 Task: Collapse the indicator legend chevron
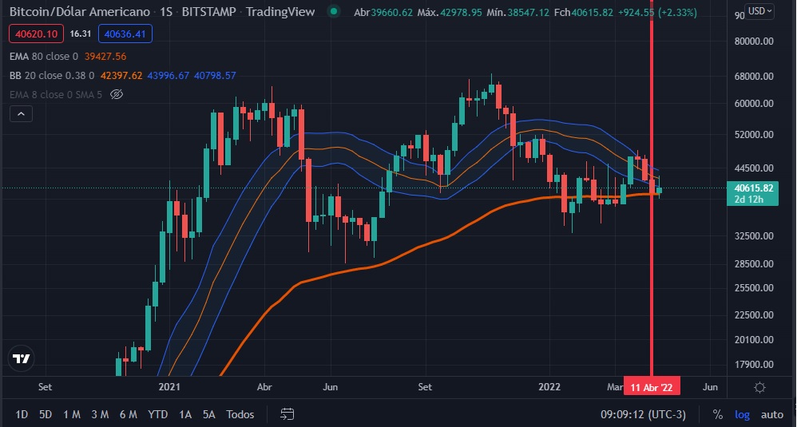21,113
